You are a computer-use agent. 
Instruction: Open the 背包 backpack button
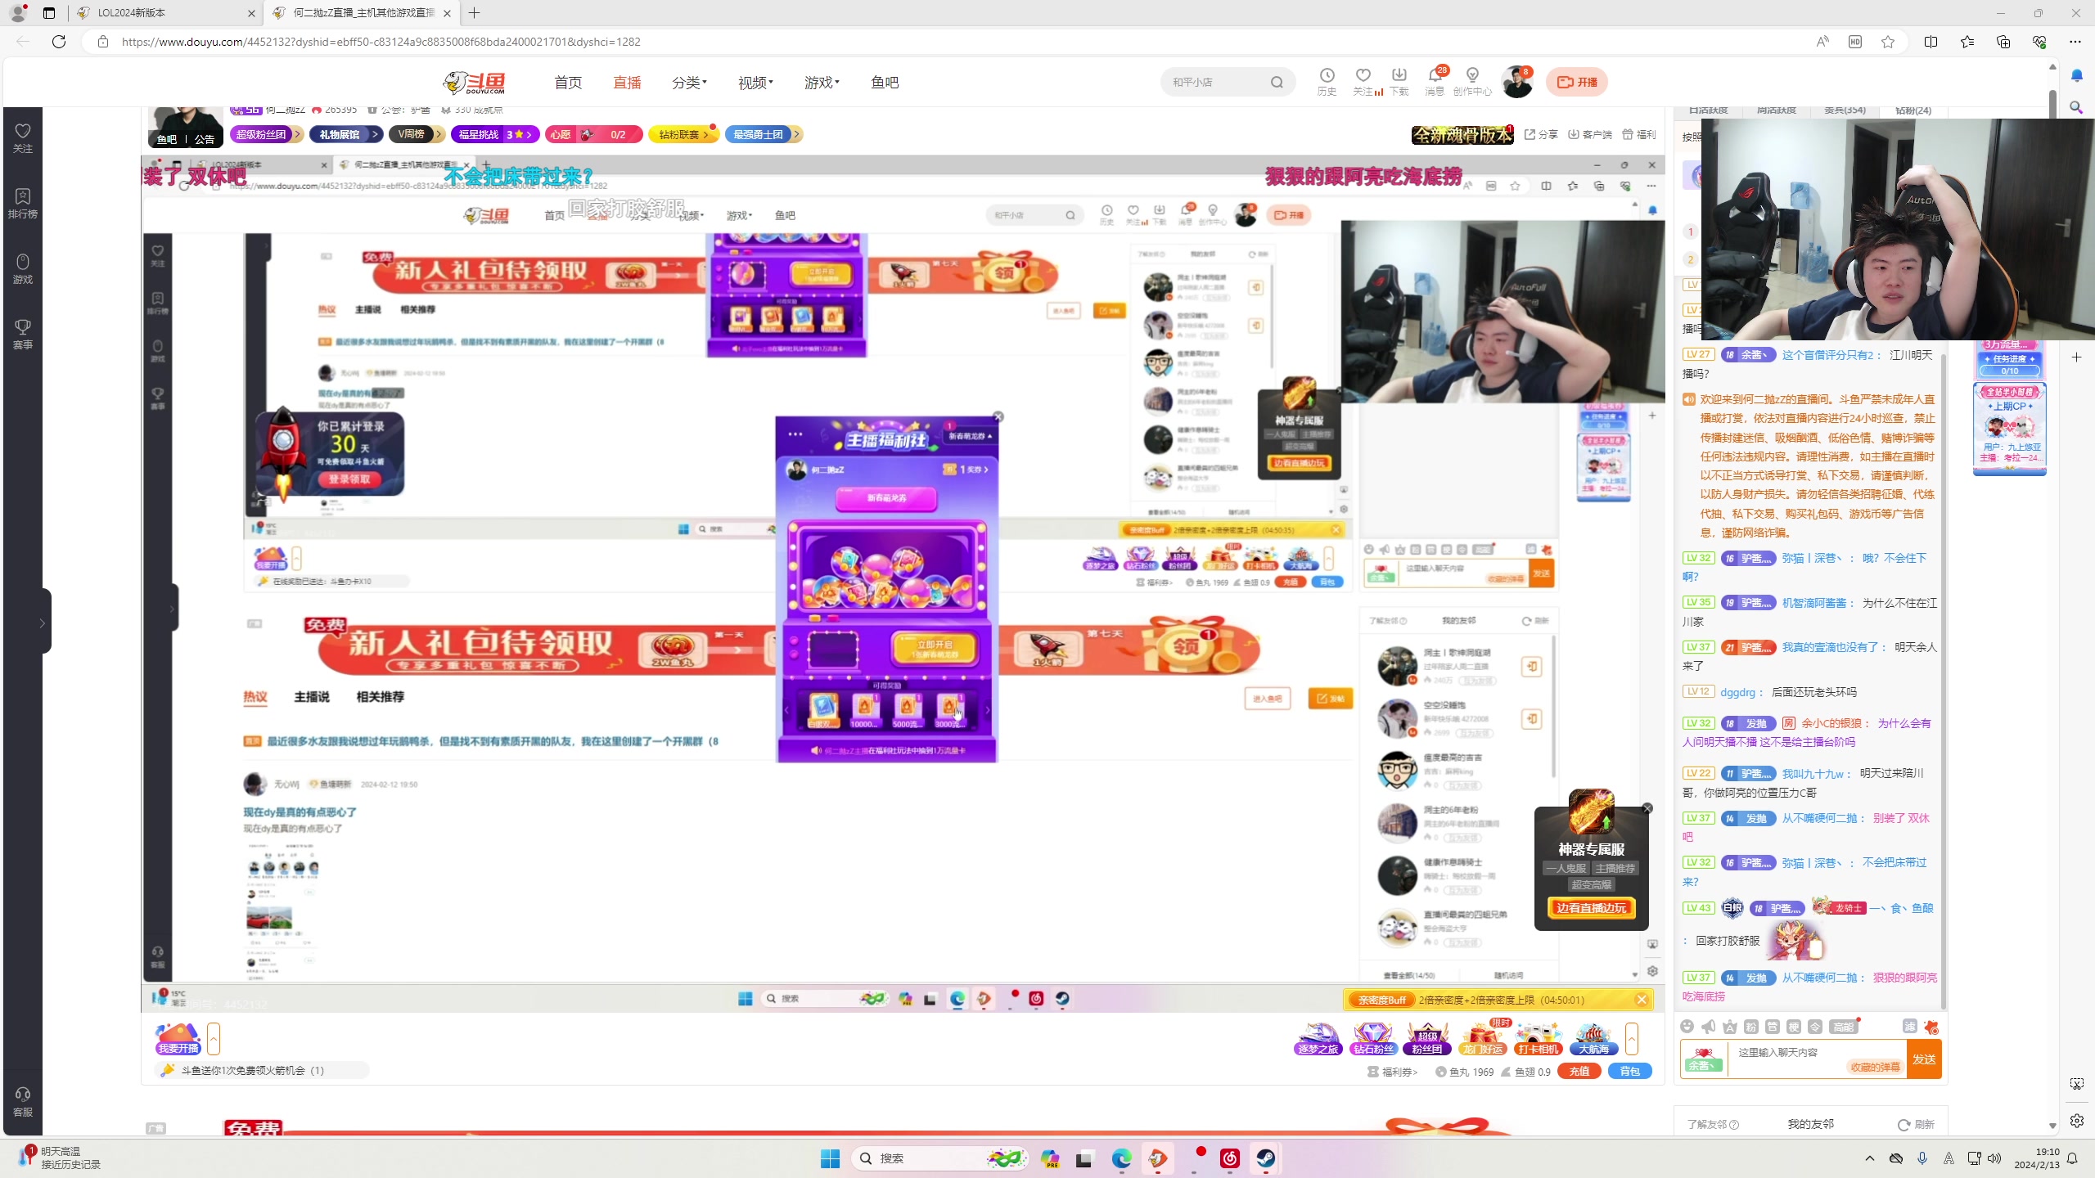click(x=1630, y=1072)
